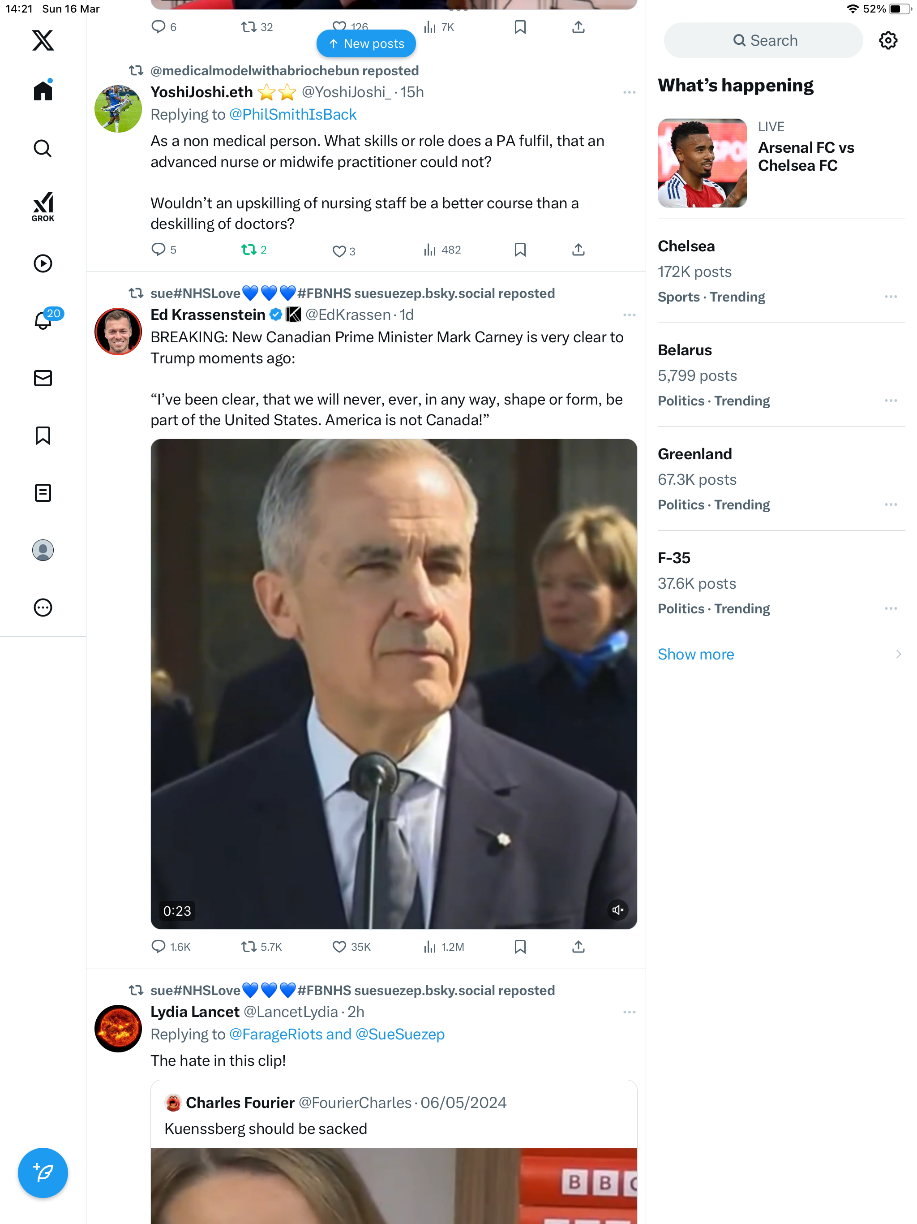Viewport: 917px width, 1224px height.
Task: Click the Search field
Action: tap(763, 40)
